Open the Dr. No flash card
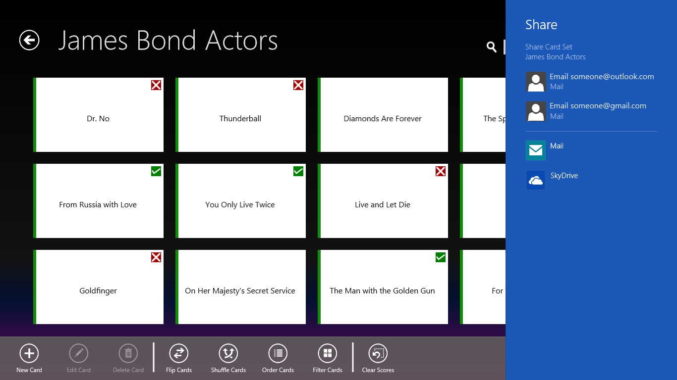This screenshot has width=677, height=380. pyautogui.click(x=98, y=115)
